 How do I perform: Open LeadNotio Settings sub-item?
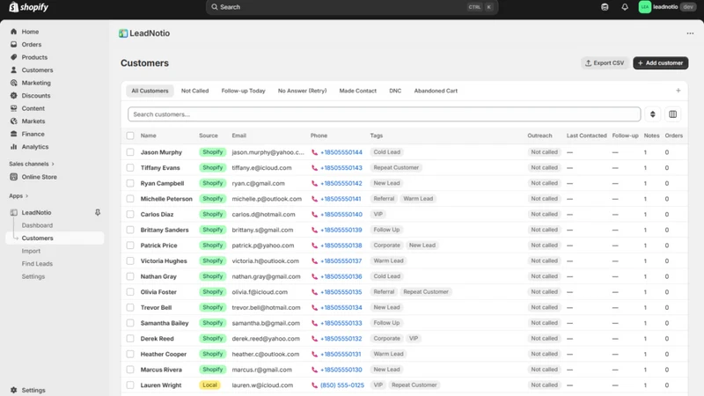pos(33,276)
